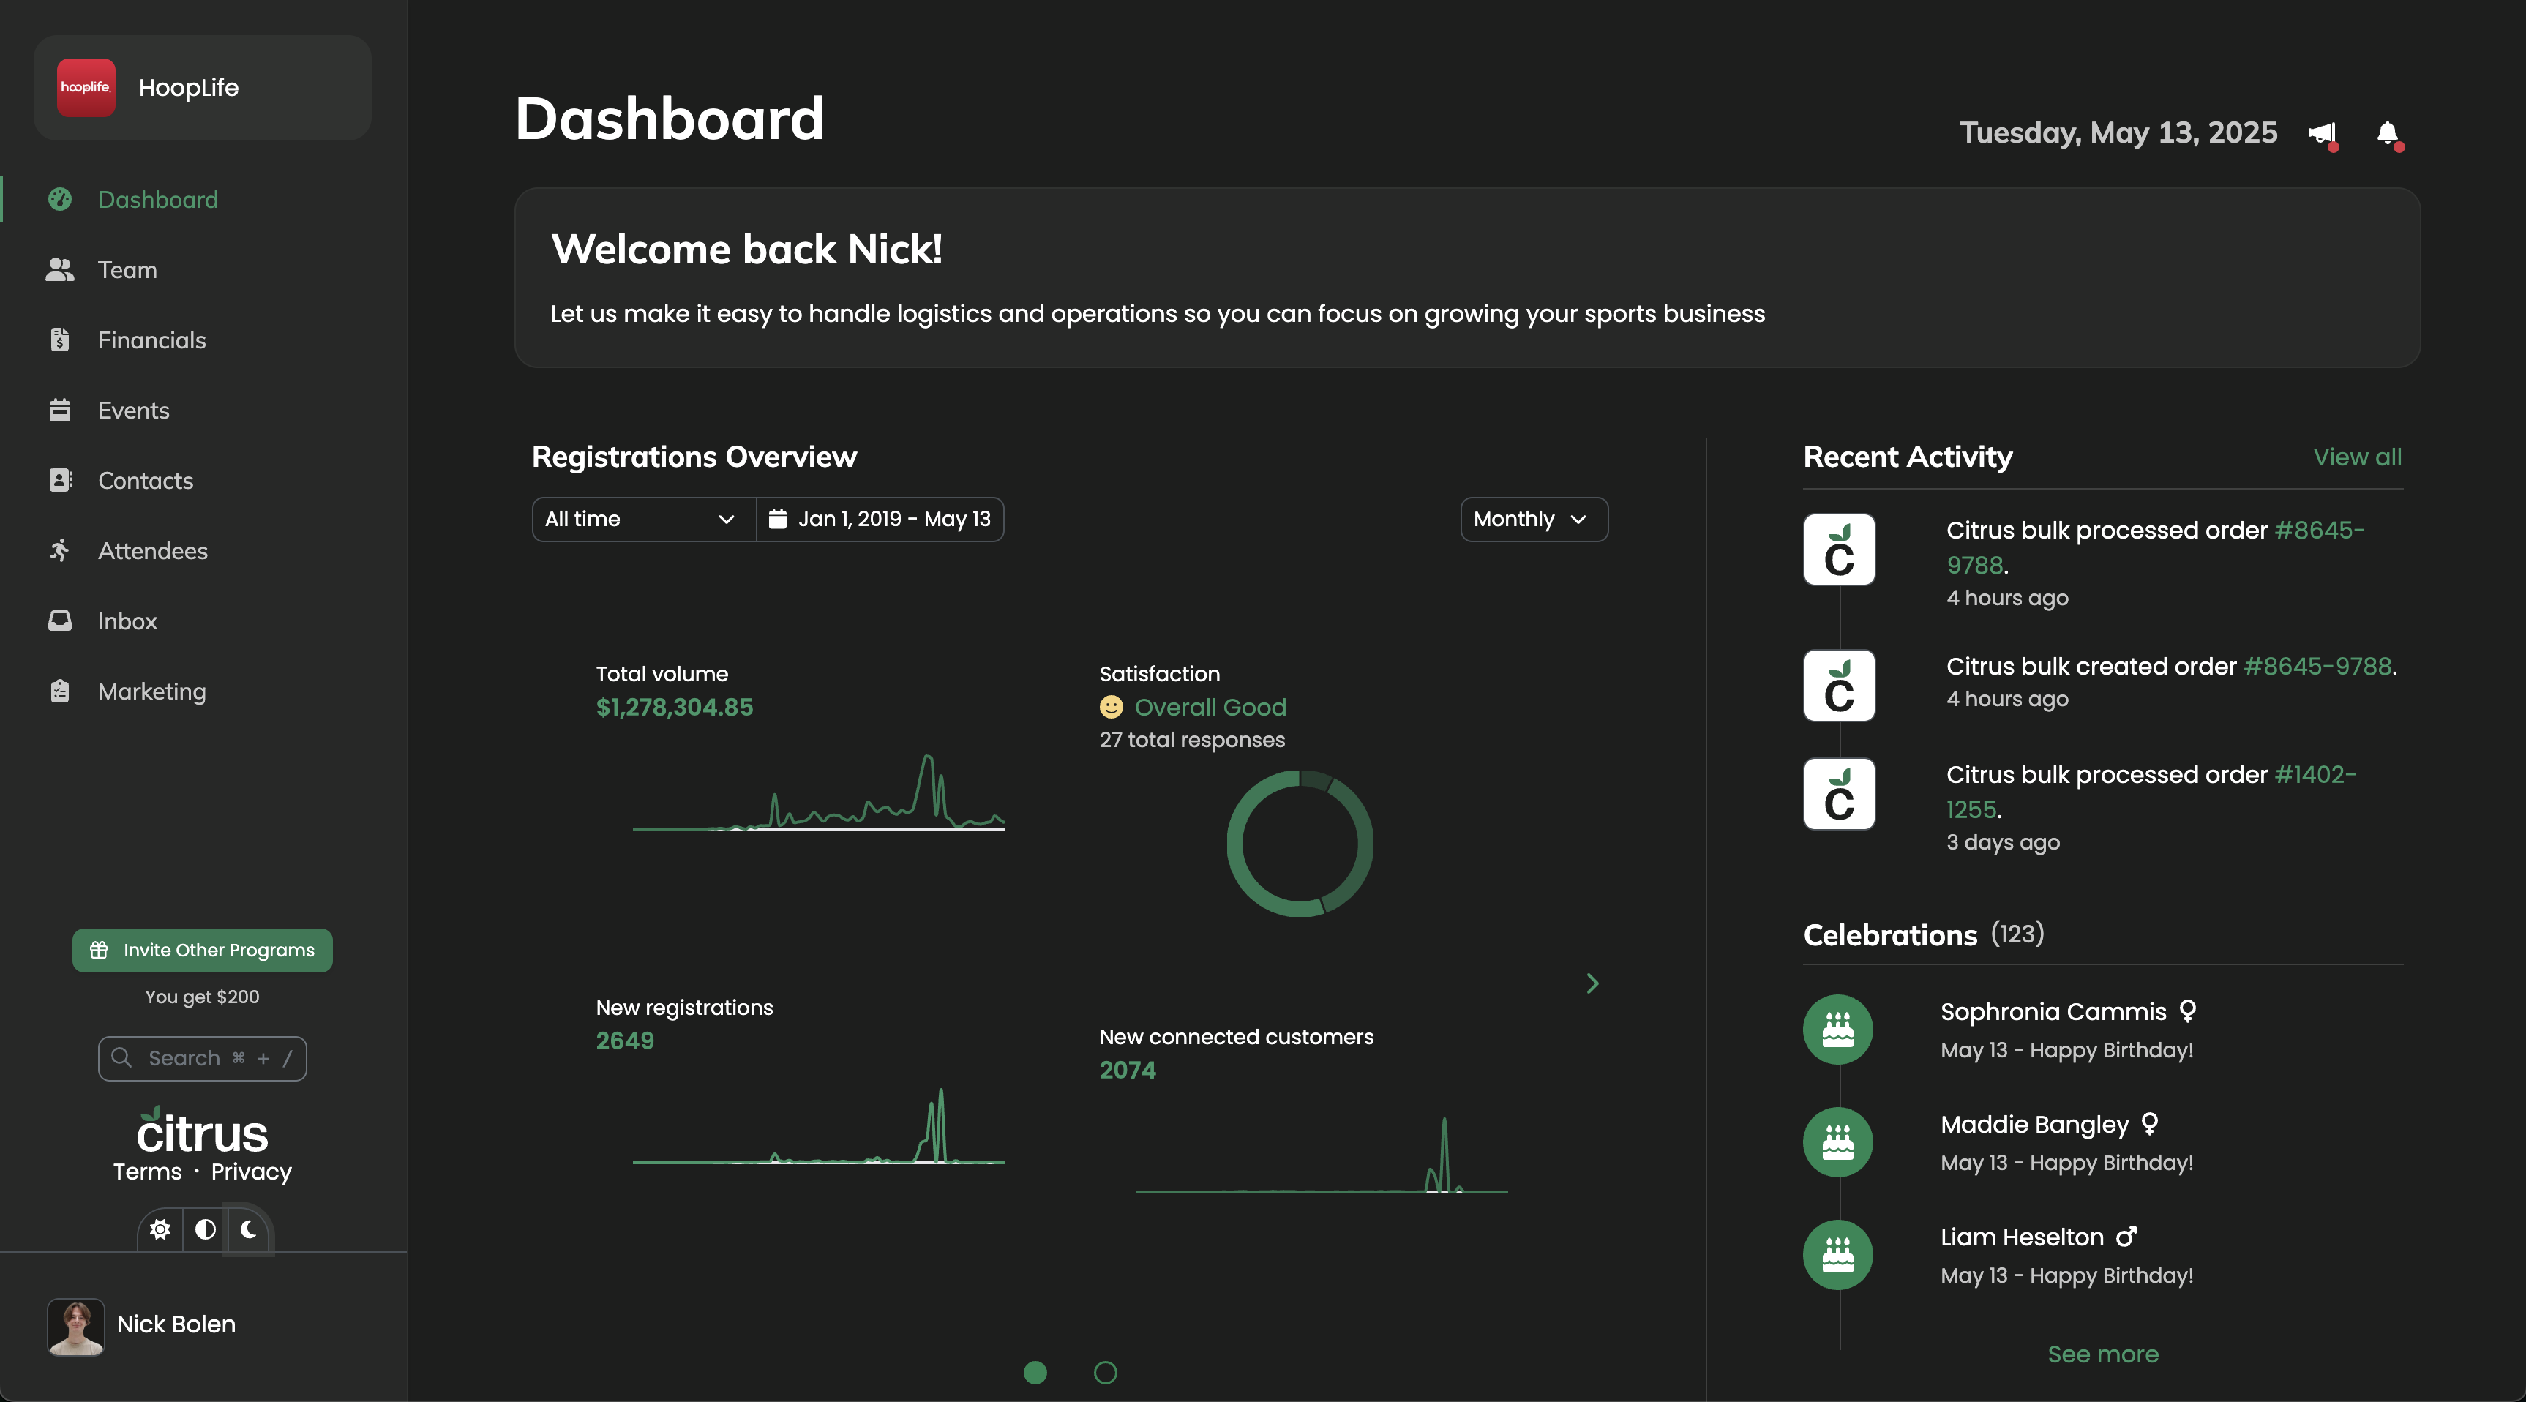The height and width of the screenshot is (1402, 2526).
Task: Click the megaphone announcements icon
Action: click(x=2322, y=133)
